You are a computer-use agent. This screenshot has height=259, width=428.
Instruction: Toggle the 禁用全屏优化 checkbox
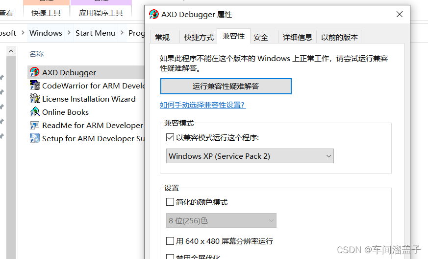170,257
